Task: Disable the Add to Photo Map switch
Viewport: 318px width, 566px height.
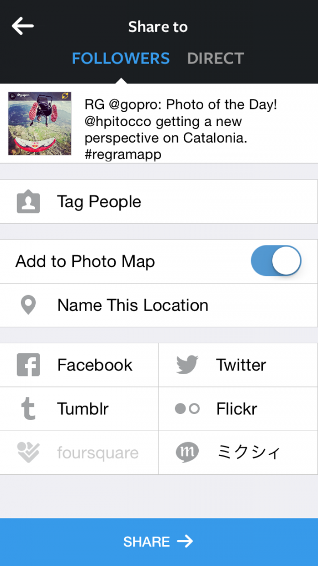Action: [276, 261]
